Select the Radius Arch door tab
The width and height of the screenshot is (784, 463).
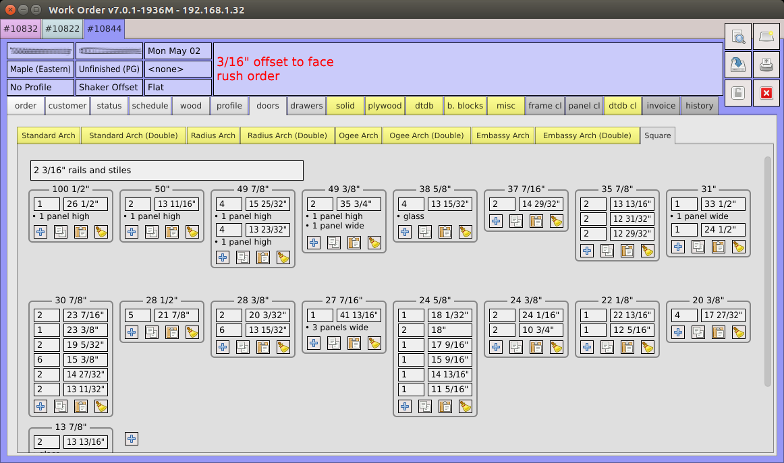[213, 135]
